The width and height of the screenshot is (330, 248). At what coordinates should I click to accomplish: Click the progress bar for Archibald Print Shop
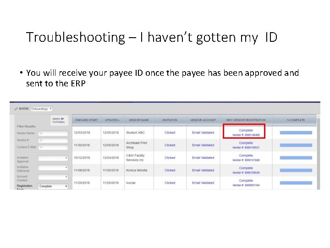pos(296,145)
